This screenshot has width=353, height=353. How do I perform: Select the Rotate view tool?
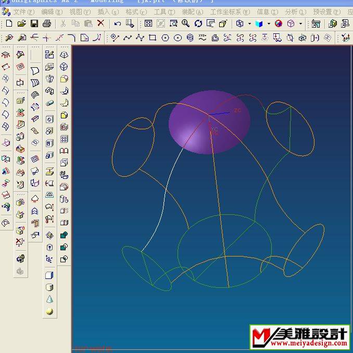(x=198, y=23)
